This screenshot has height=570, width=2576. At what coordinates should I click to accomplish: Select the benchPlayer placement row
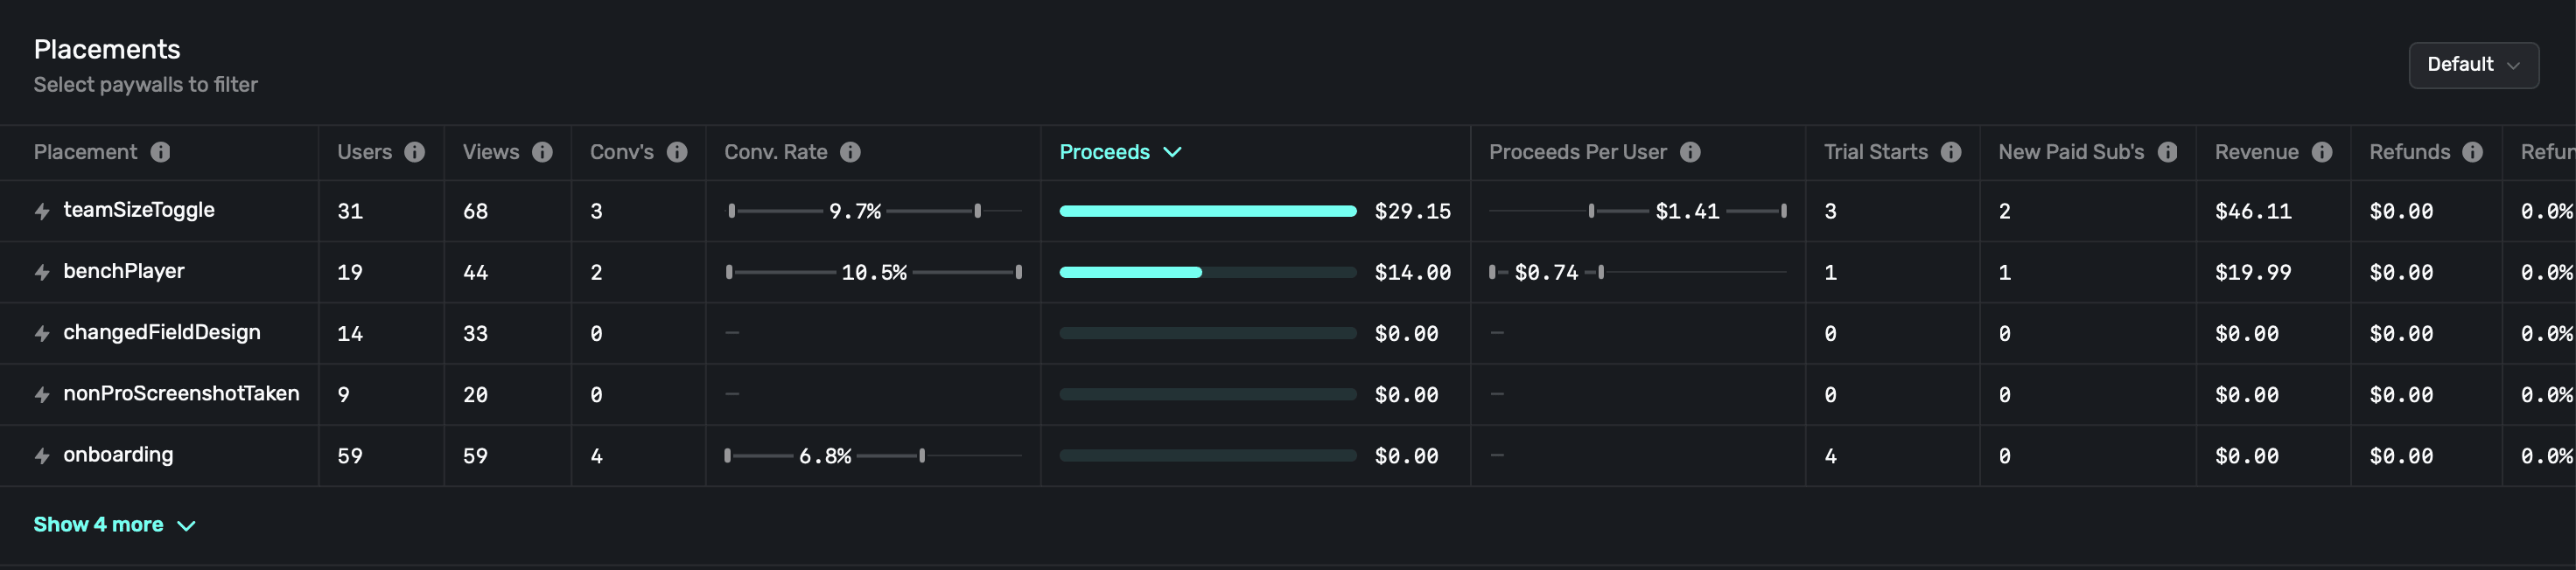[x=124, y=271]
